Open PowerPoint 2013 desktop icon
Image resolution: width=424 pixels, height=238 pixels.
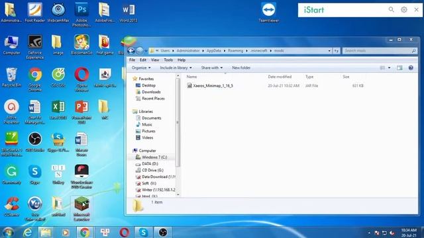81,112
